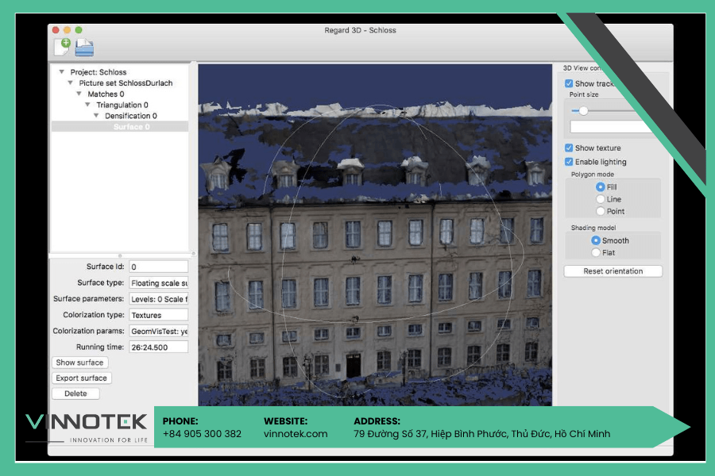Collapse the Project: Schloss tree node
The width and height of the screenshot is (715, 476).
[x=61, y=72]
